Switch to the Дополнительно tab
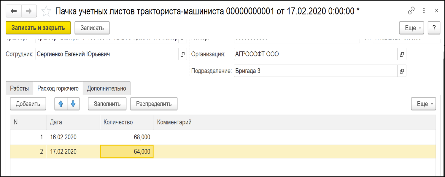Image resolution: width=445 pixels, height=177 pixels. pos(107,88)
